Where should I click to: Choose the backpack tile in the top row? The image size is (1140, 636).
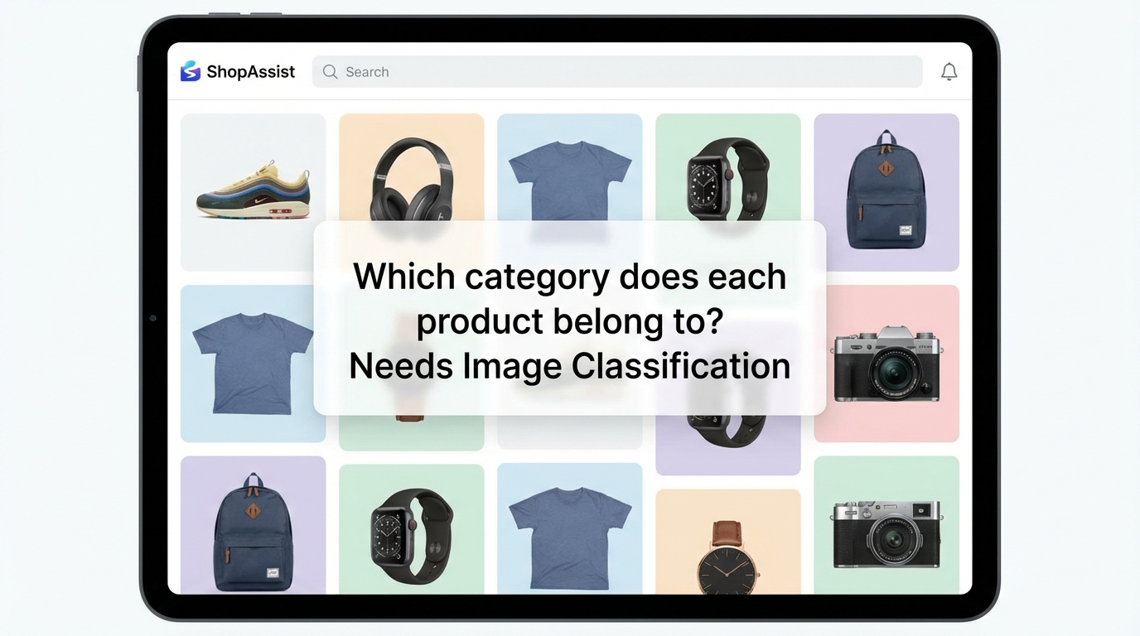click(x=886, y=191)
